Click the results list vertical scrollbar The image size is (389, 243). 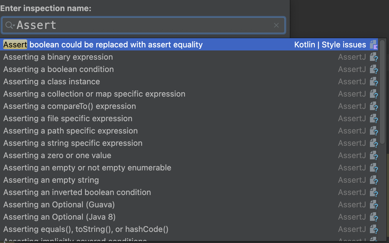click(382, 92)
